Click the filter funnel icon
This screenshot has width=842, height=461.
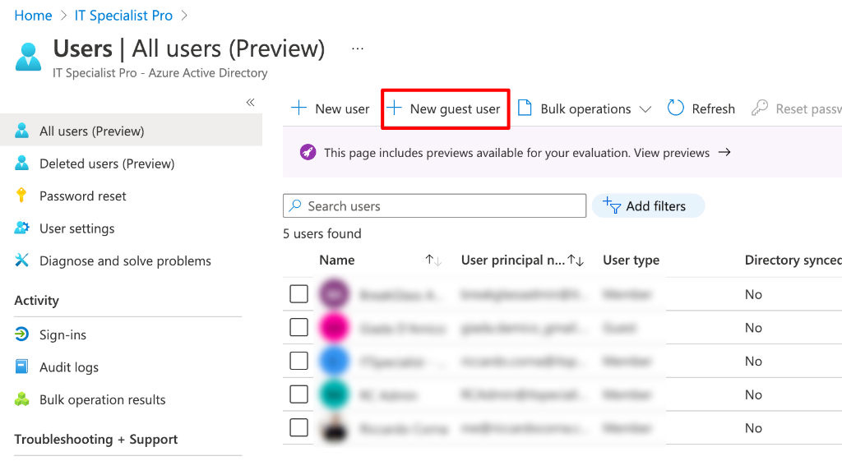click(612, 205)
